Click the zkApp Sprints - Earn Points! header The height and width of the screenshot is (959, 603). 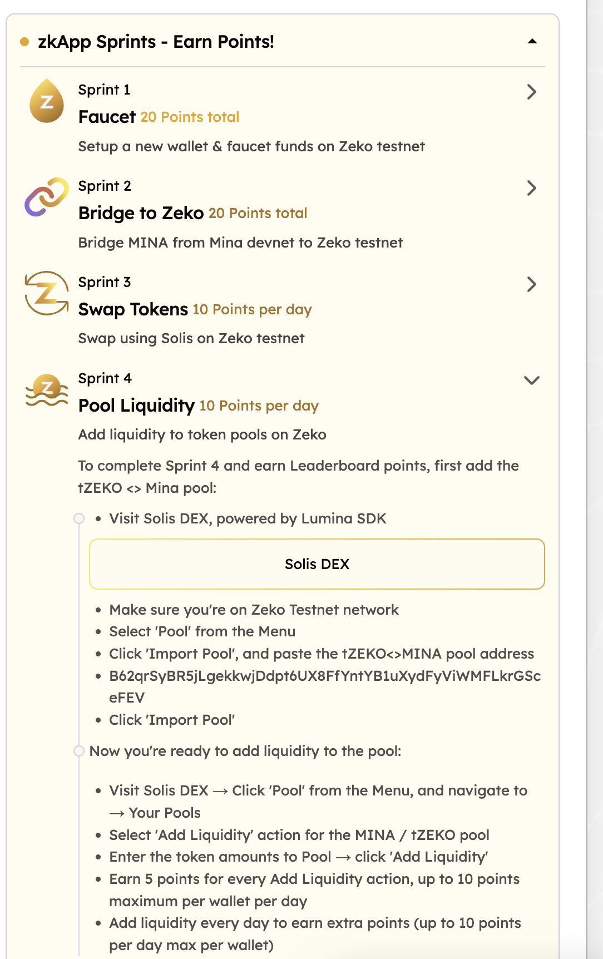click(x=156, y=42)
